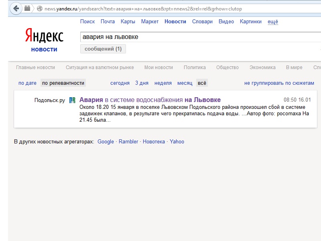The height and width of the screenshot is (241, 321).
Task: Open the Политика news tab
Action: click(x=195, y=67)
